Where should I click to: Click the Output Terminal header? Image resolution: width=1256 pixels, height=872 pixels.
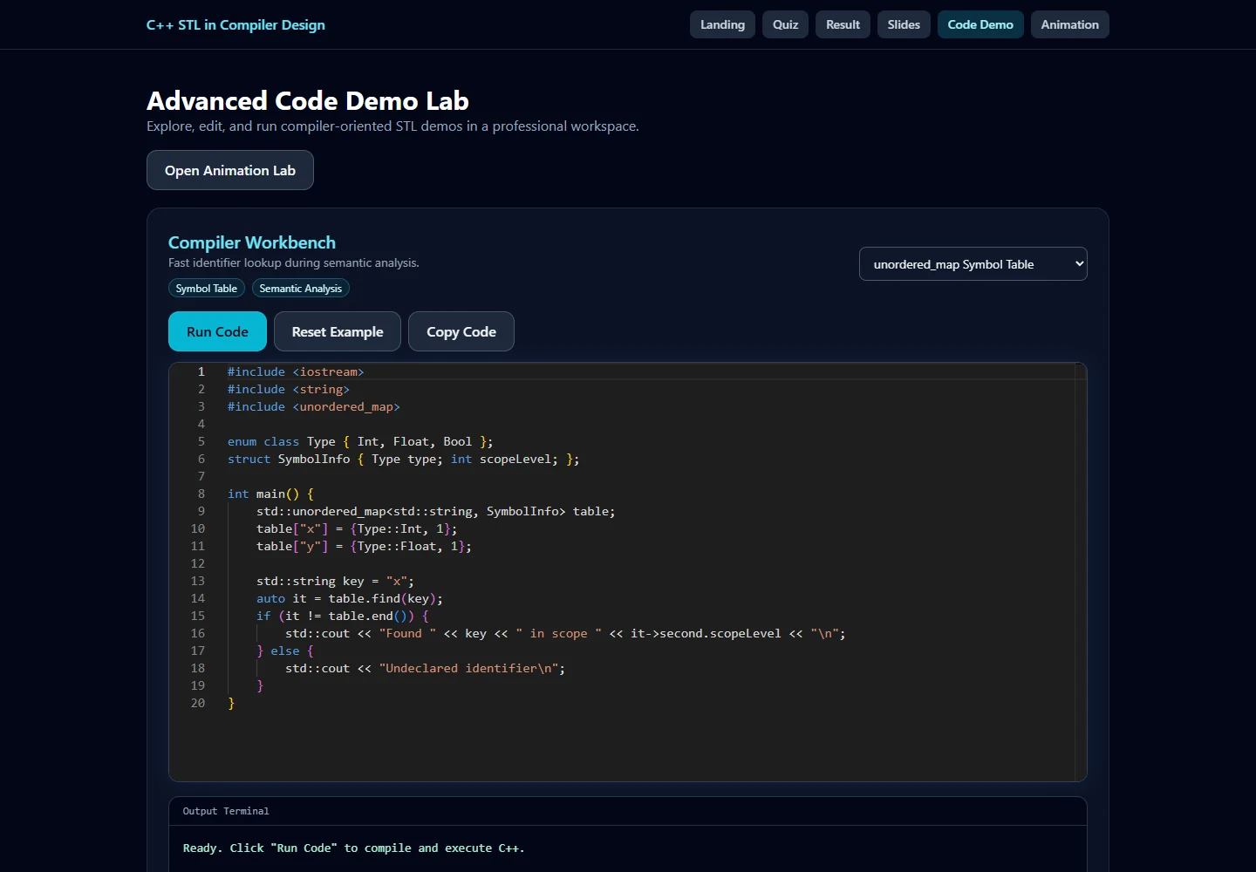pos(628,811)
